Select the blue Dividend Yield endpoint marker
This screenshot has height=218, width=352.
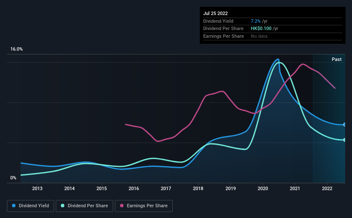(x=345, y=124)
